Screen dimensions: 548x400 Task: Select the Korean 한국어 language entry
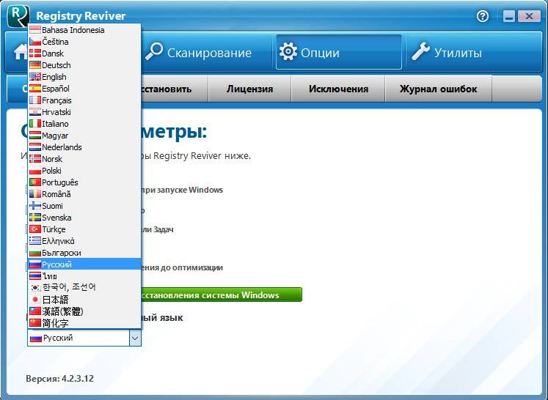click(84, 288)
